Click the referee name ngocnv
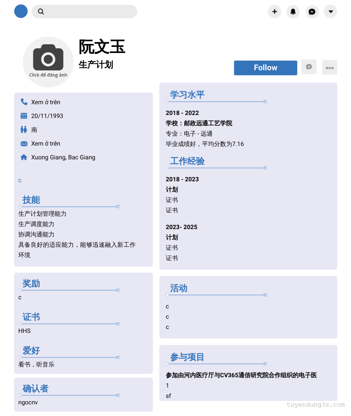 (x=28, y=403)
